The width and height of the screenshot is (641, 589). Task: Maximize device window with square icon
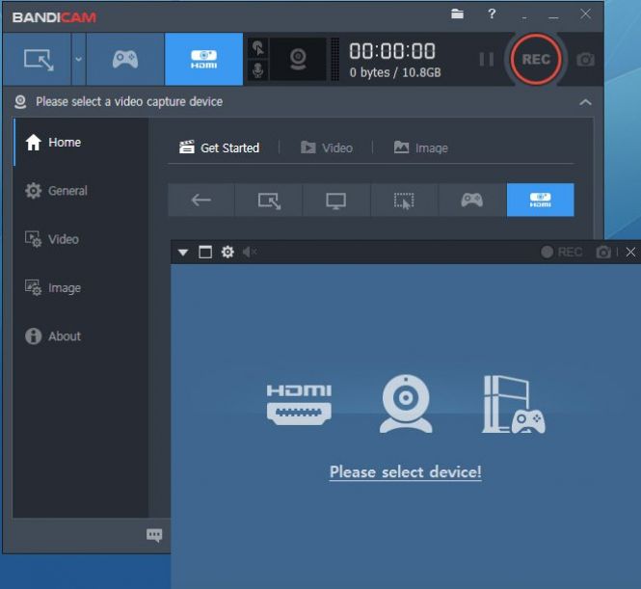pyautogui.click(x=205, y=253)
